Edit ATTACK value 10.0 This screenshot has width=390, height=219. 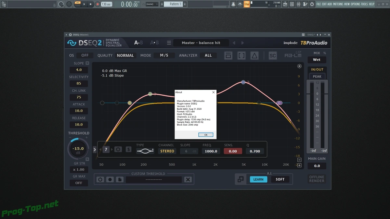click(x=79, y=111)
